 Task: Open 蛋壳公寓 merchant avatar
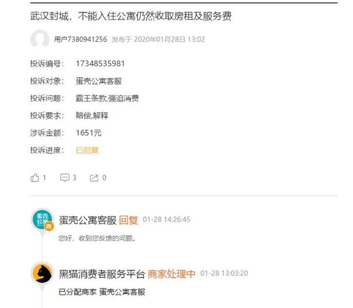(x=42, y=219)
